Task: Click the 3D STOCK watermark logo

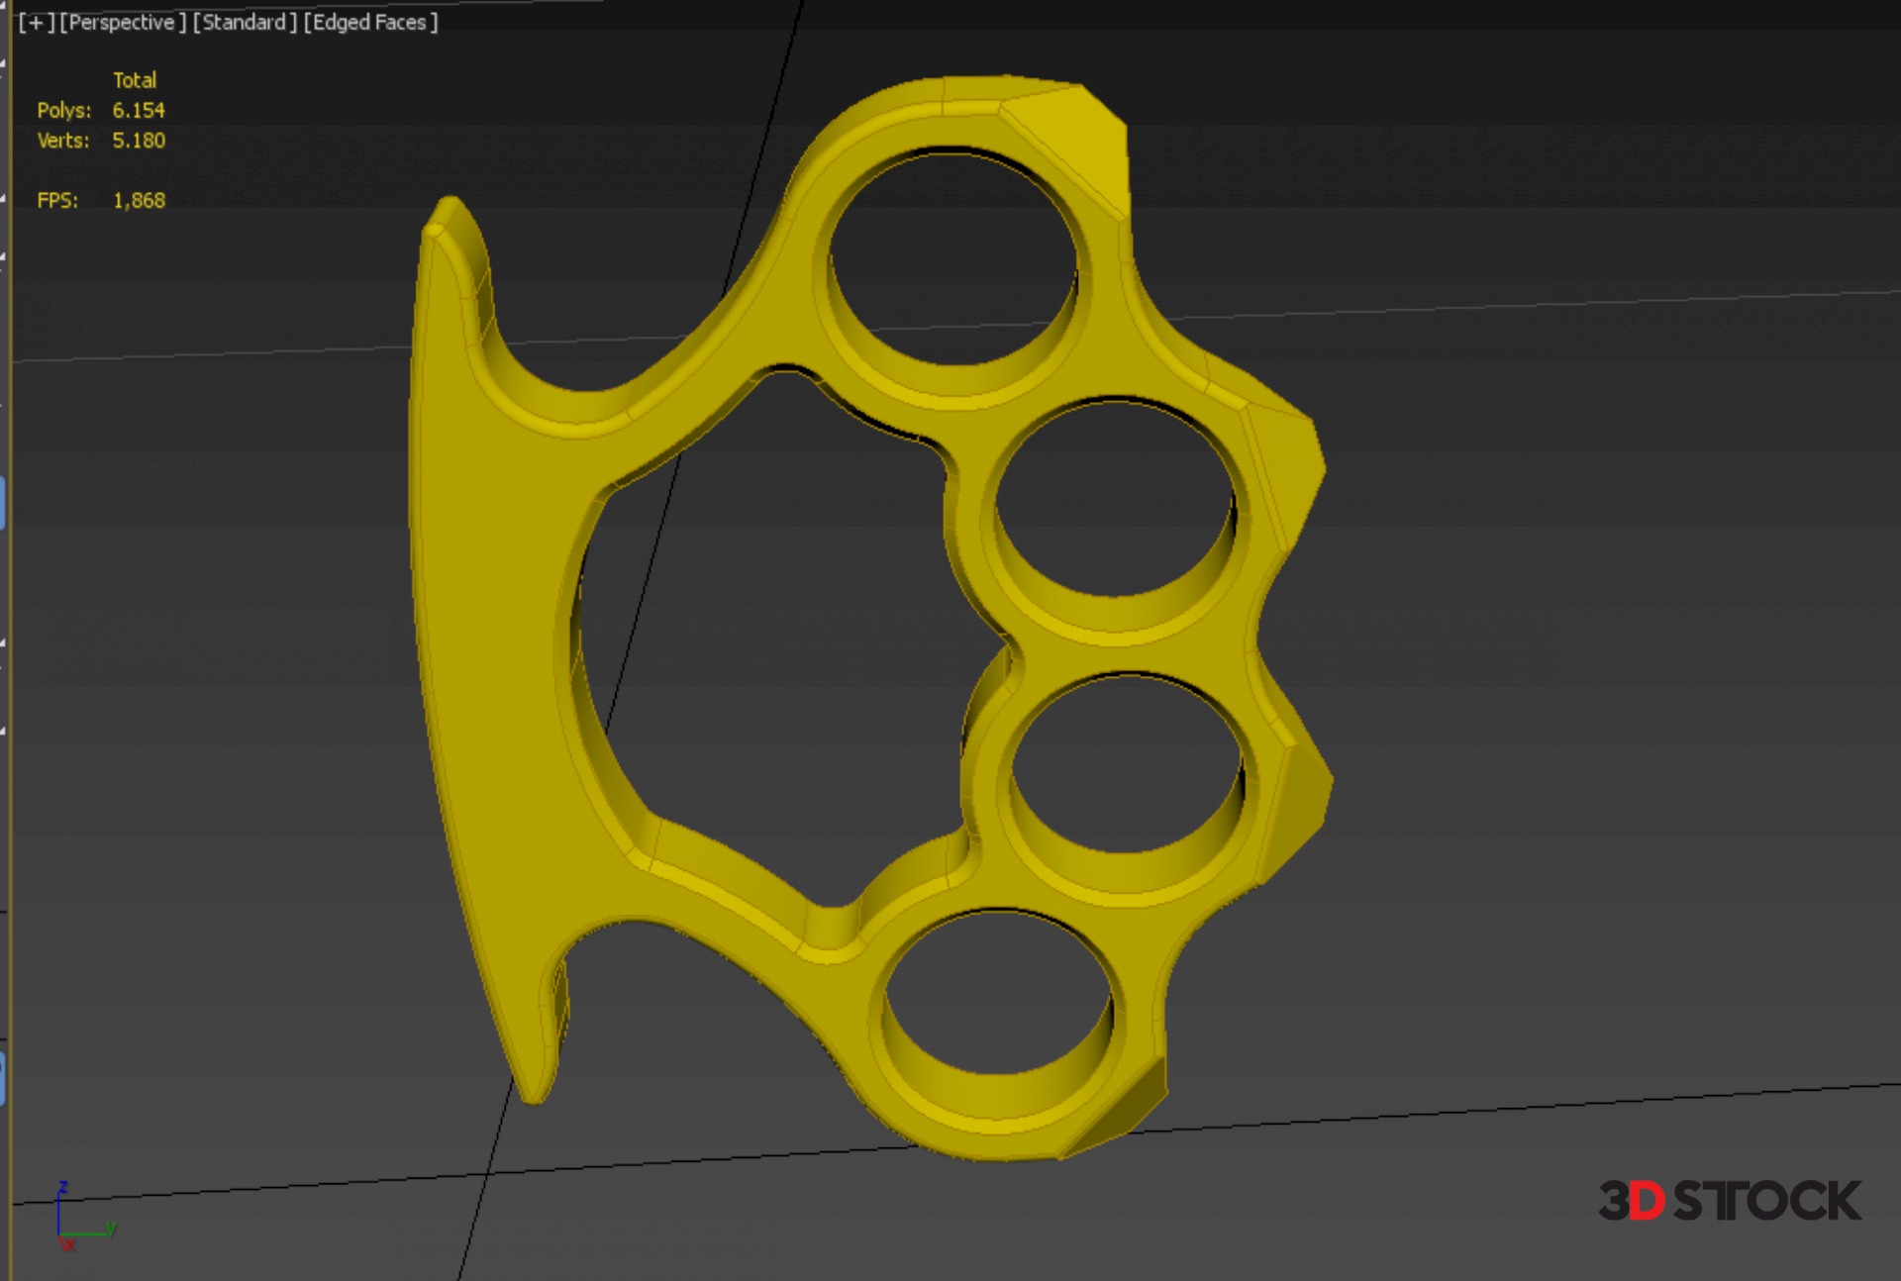Action: [1730, 1201]
